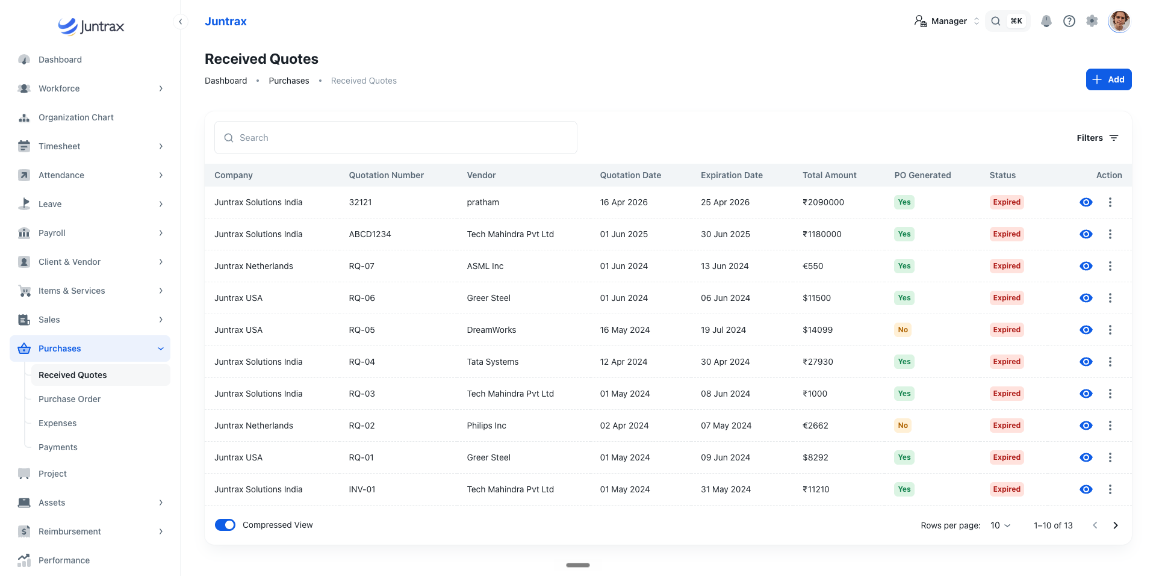
Task: Click the bottom drag handle bar
Action: pos(578,565)
